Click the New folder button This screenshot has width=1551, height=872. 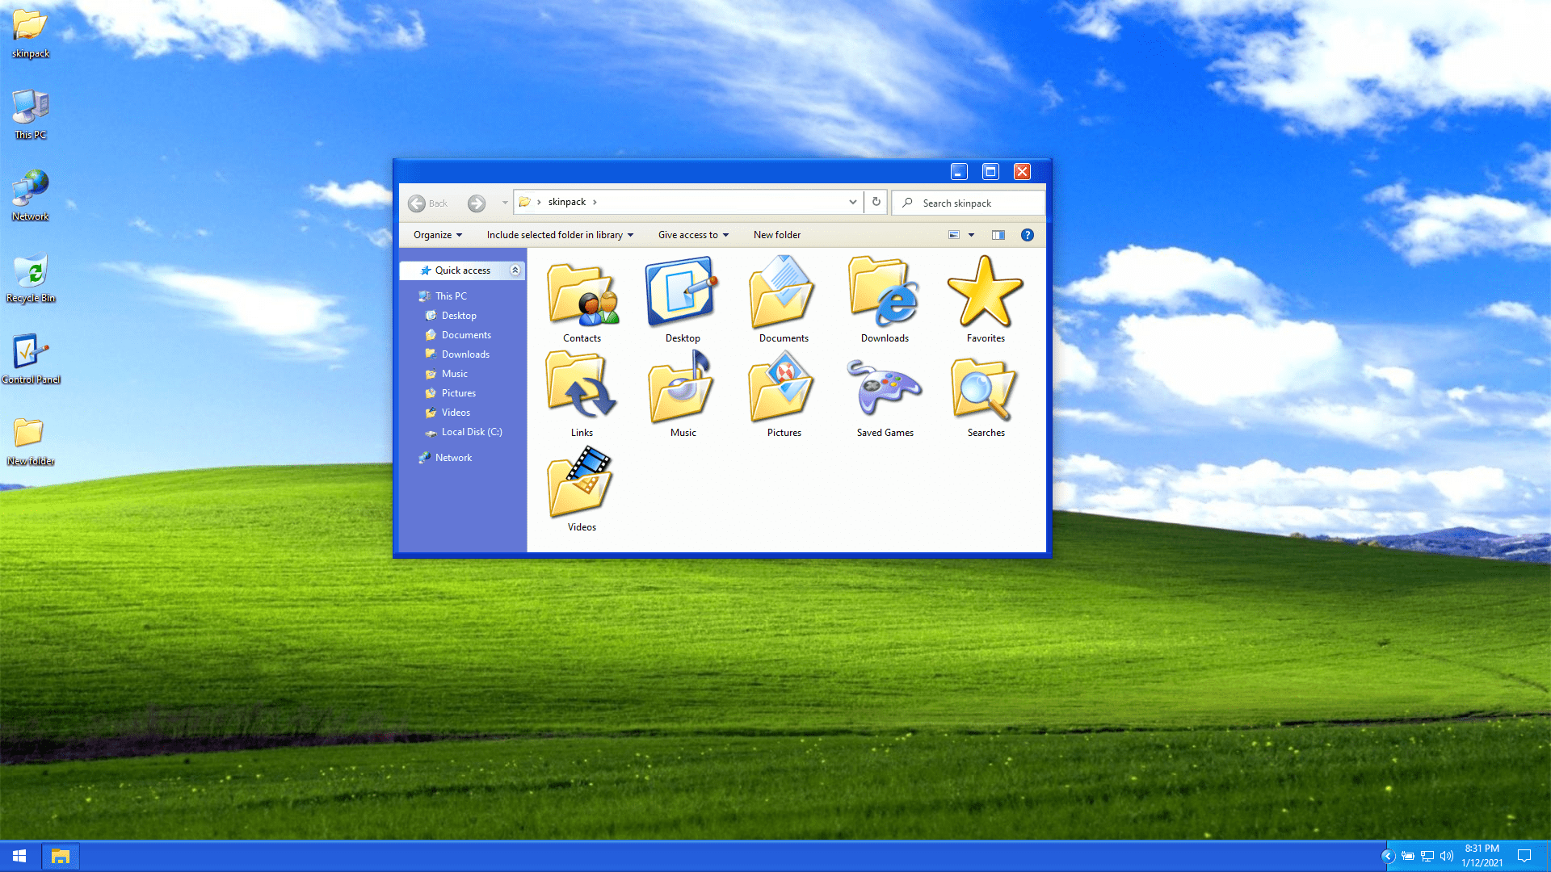pyautogui.click(x=776, y=235)
